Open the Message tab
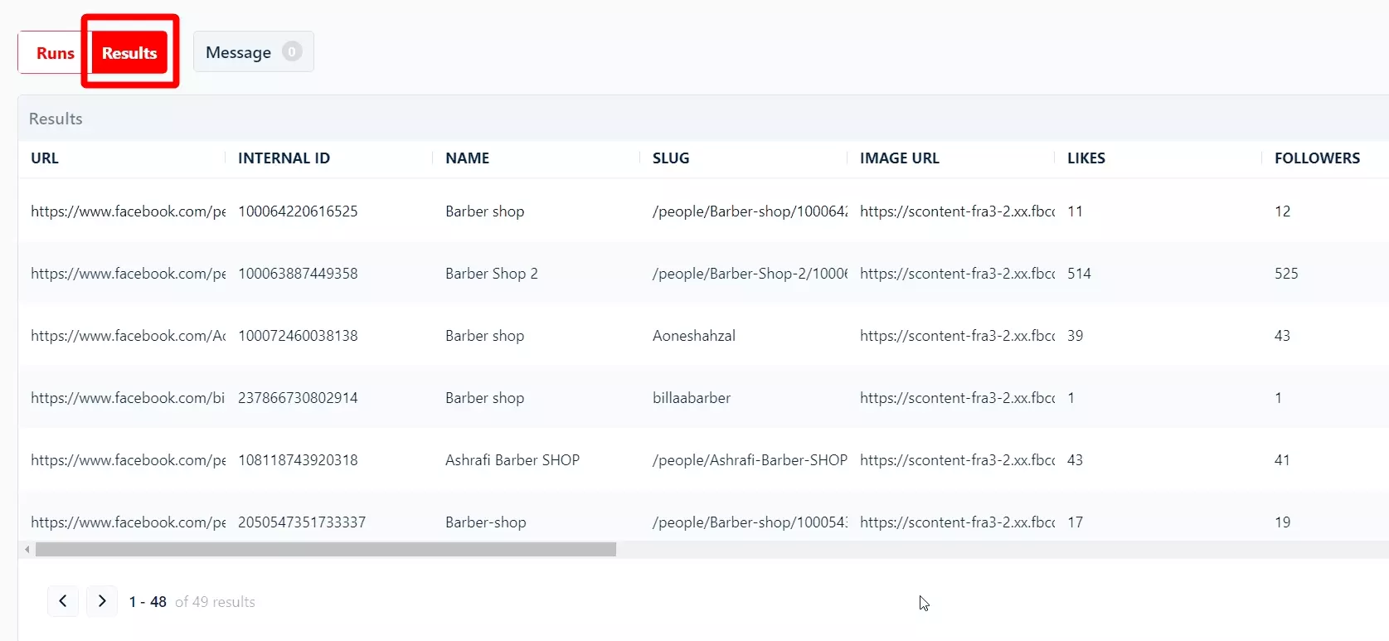 click(238, 52)
